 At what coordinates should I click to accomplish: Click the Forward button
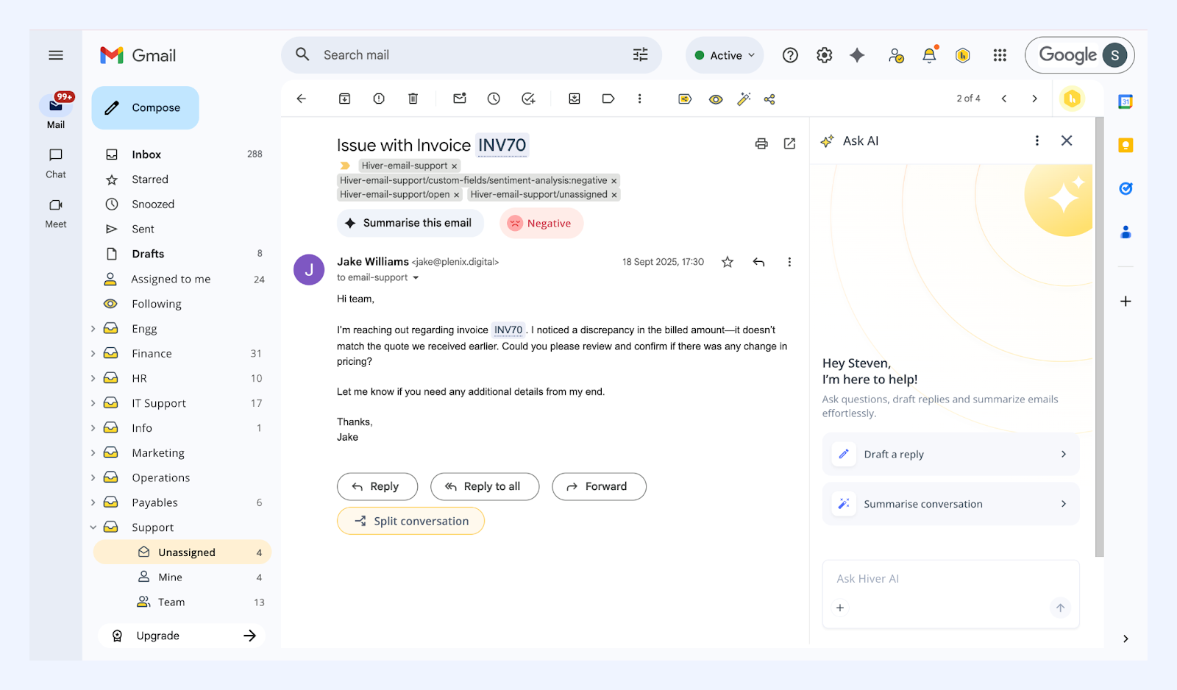tap(599, 486)
